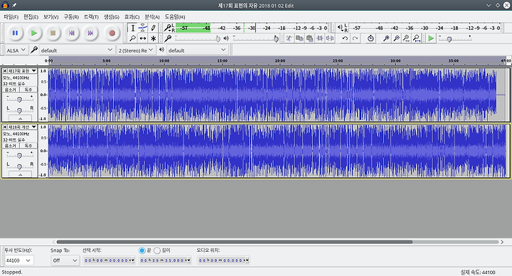
Task: Solo the 제17회 표현 track (독주)
Action: (28, 89)
